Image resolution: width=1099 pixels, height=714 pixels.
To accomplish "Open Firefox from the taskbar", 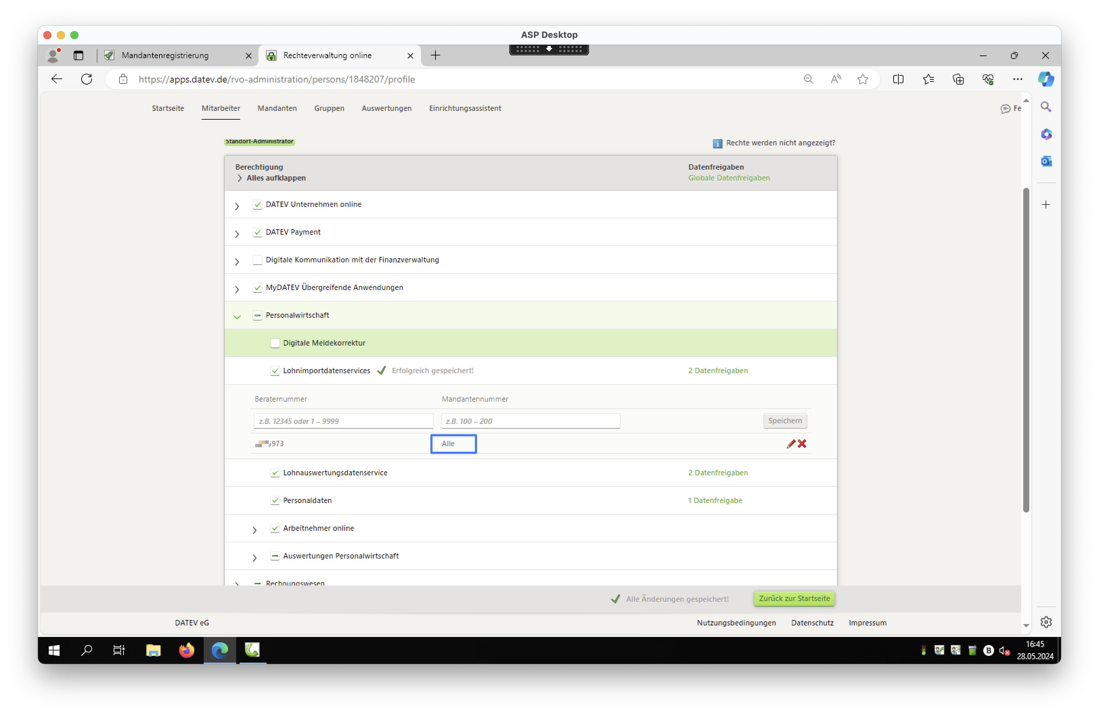I will coord(186,650).
